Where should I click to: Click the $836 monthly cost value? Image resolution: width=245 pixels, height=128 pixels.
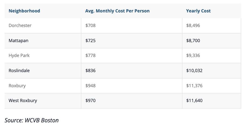[91, 70]
